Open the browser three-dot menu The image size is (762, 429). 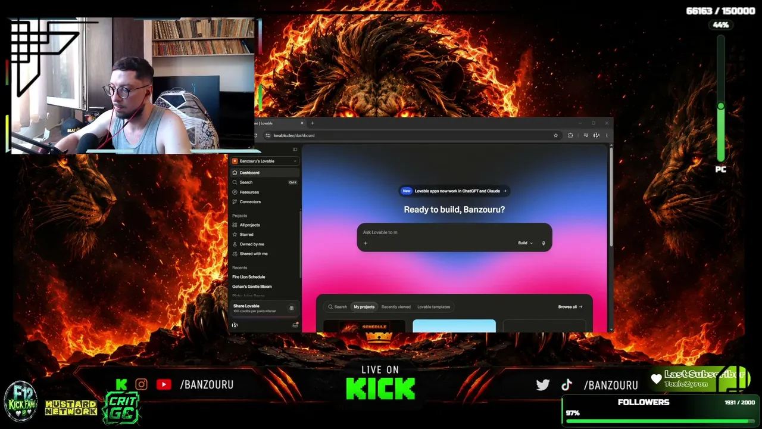tap(607, 135)
